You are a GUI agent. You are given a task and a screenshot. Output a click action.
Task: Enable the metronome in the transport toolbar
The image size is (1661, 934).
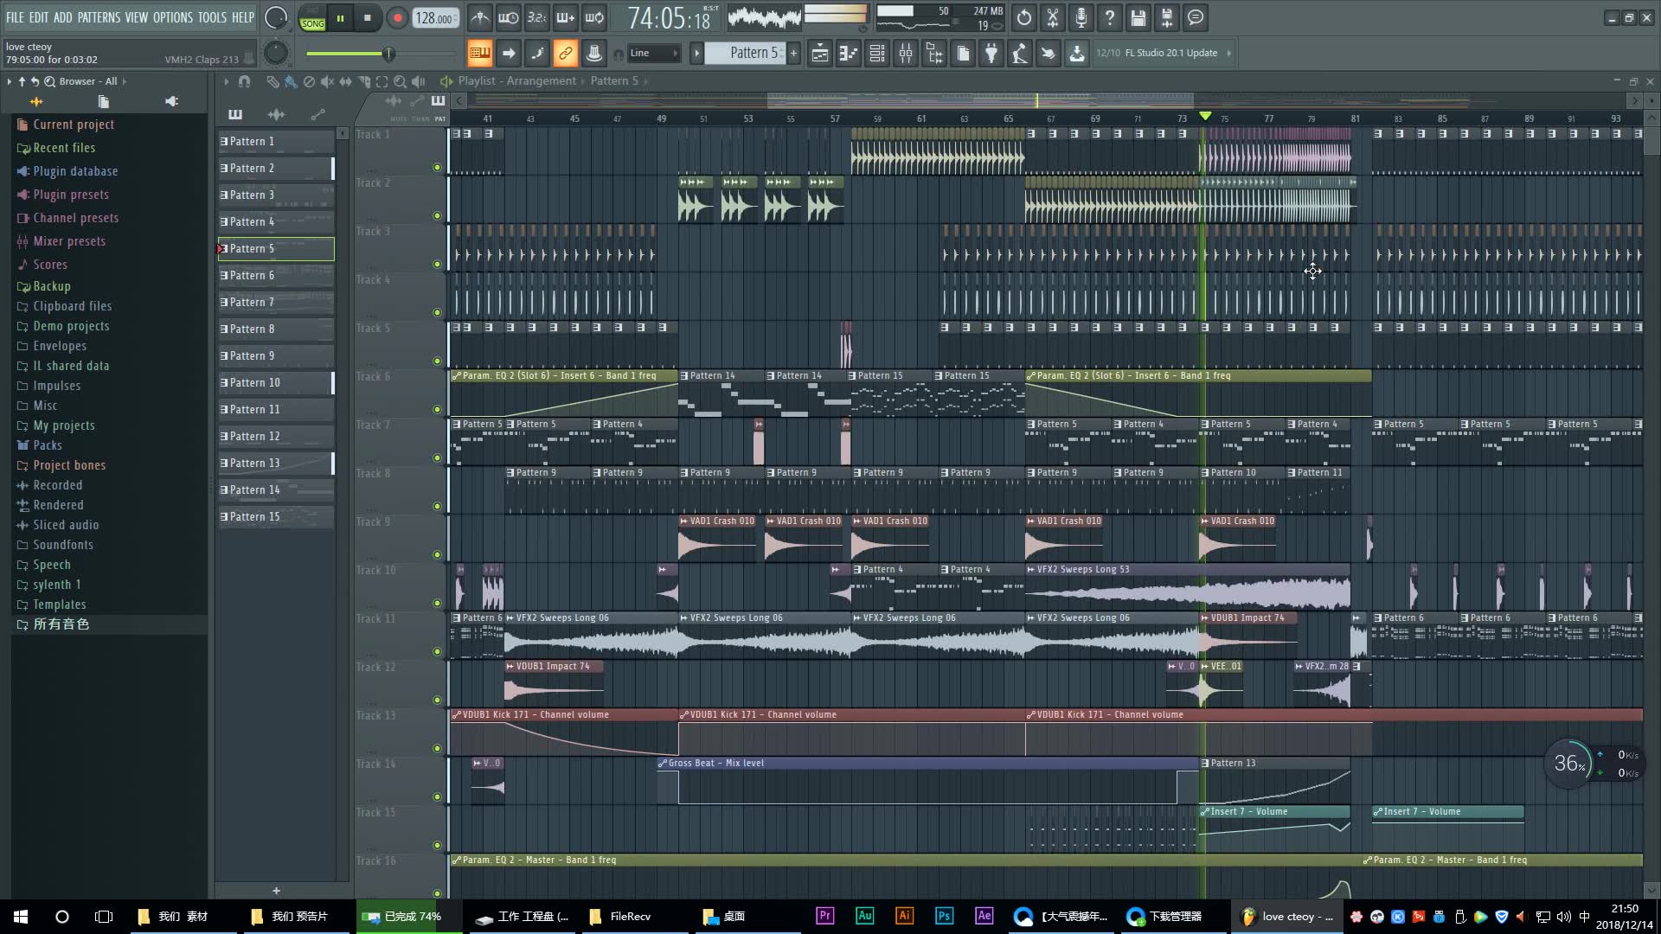[x=480, y=17]
